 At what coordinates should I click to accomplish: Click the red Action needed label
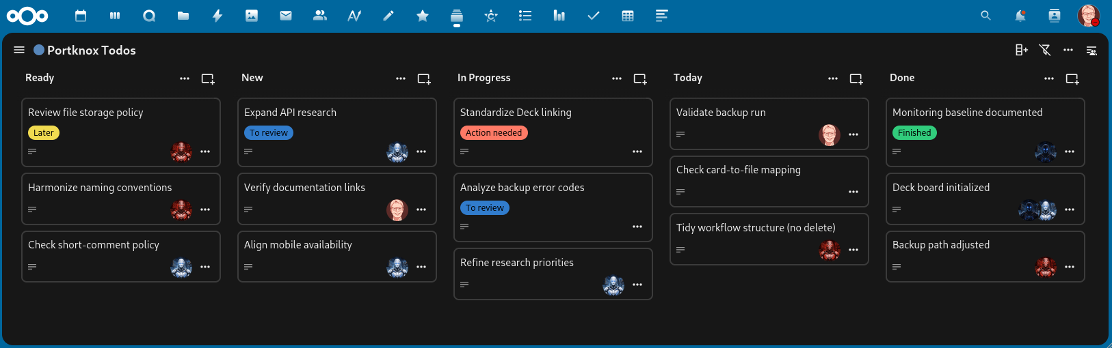494,133
